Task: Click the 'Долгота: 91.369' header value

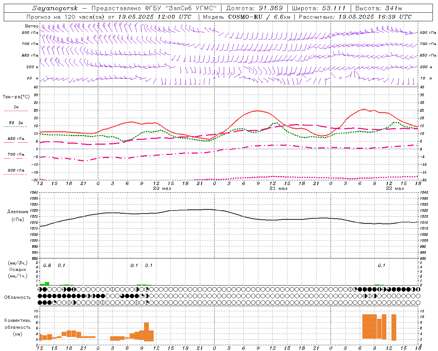Action: tap(255, 8)
